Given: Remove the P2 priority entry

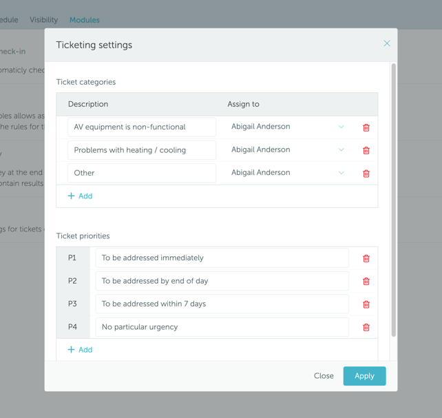Looking at the screenshot, I should (x=366, y=281).
